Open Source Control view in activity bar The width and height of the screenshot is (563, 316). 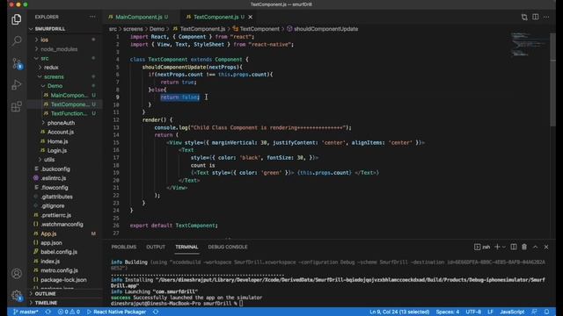tap(16, 63)
